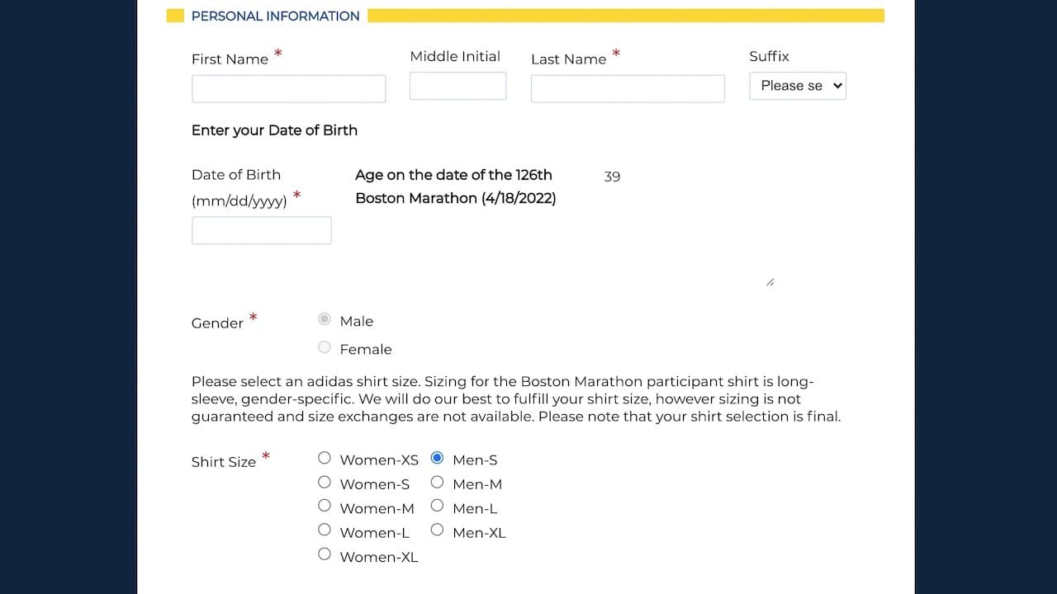Choose Women-XL shirt size
1057x594 pixels.
[325, 554]
